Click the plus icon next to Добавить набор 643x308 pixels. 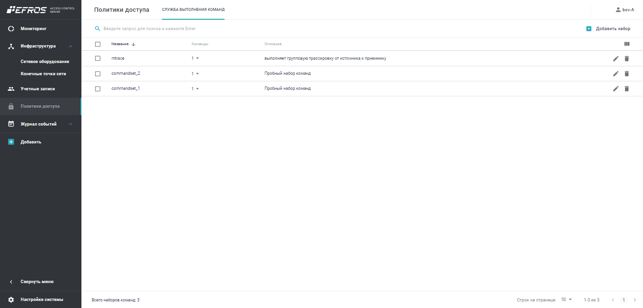point(588,29)
